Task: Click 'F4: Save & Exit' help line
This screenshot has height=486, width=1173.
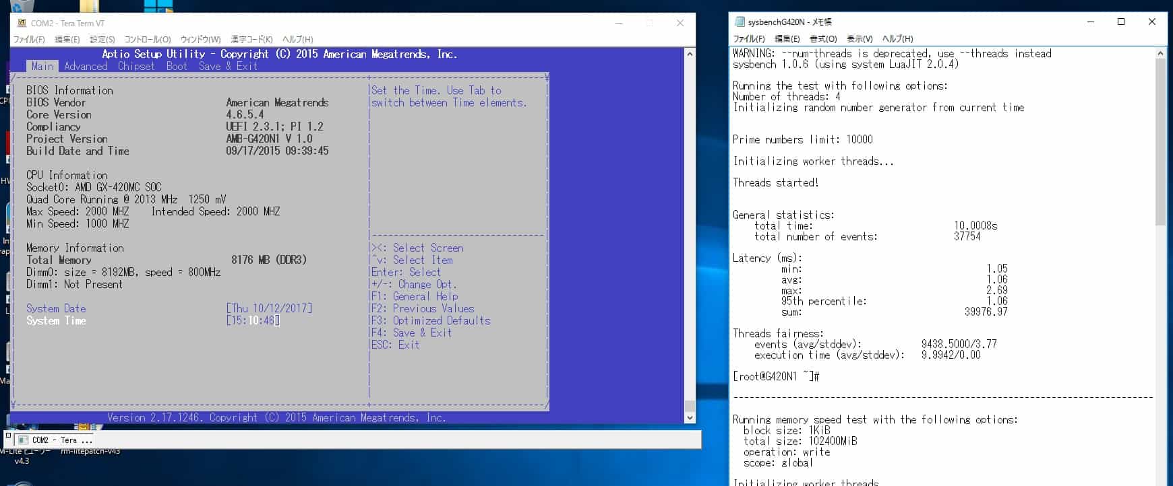Action: tap(412, 333)
